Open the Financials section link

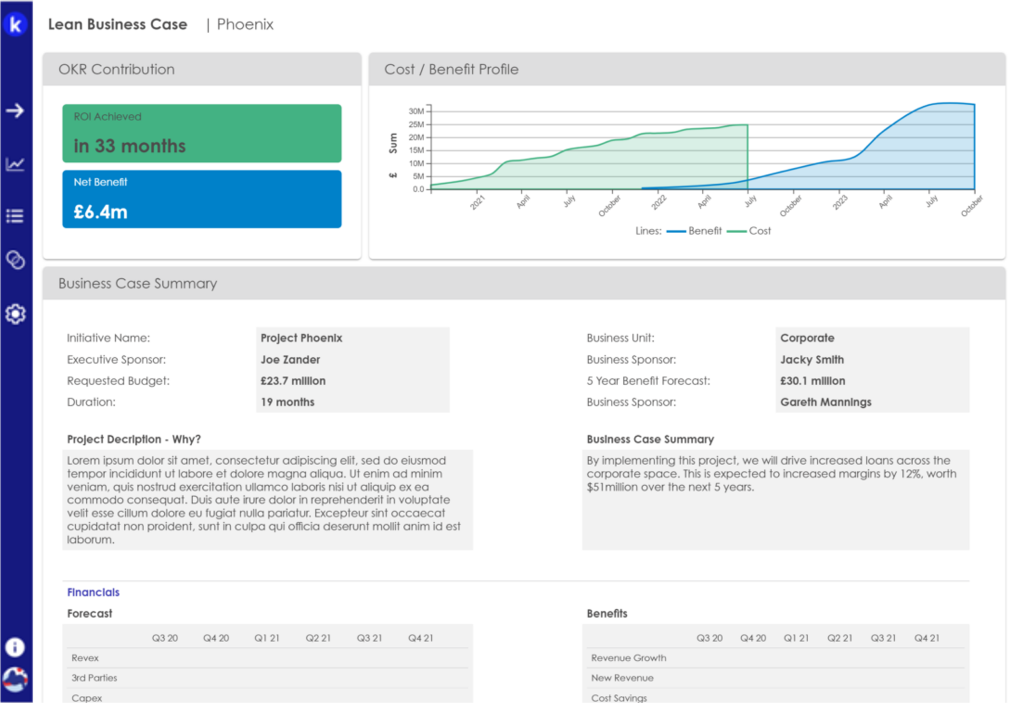coord(93,593)
